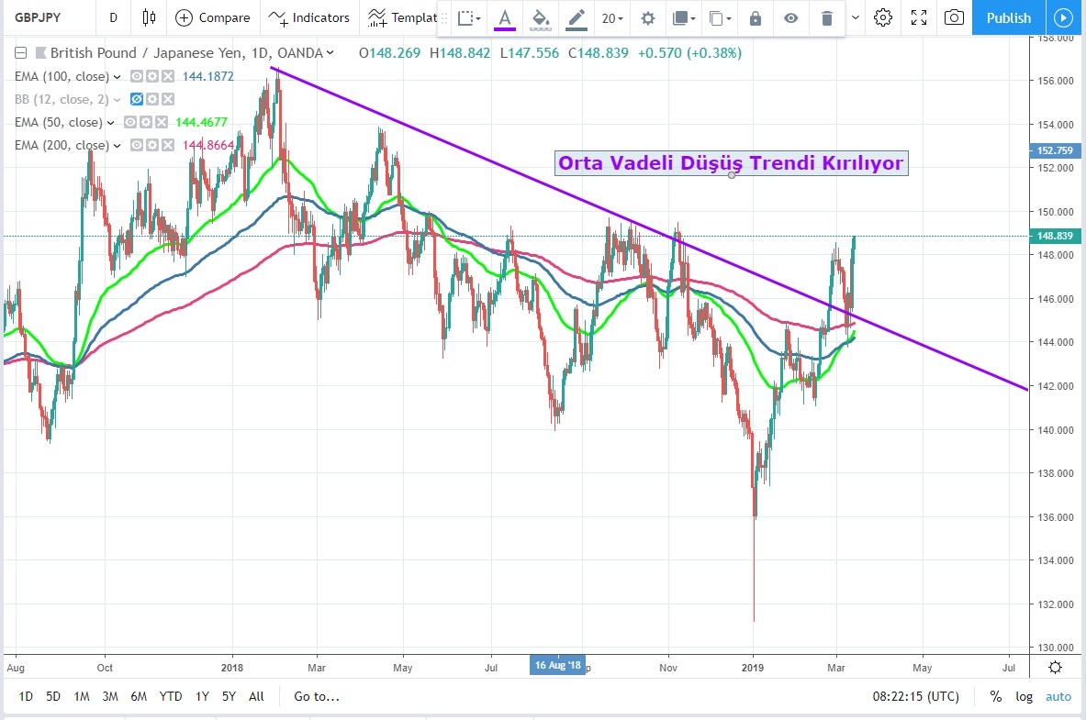
Task: Open the D timeframe interval selector
Action: pos(114,17)
